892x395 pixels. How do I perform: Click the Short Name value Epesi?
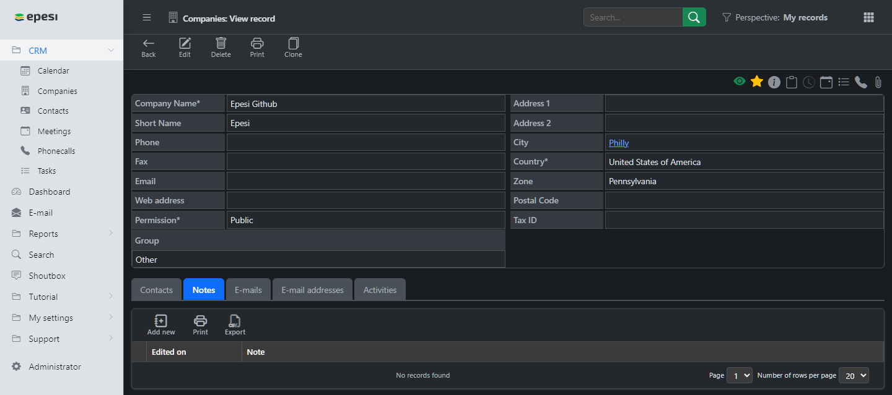240,123
